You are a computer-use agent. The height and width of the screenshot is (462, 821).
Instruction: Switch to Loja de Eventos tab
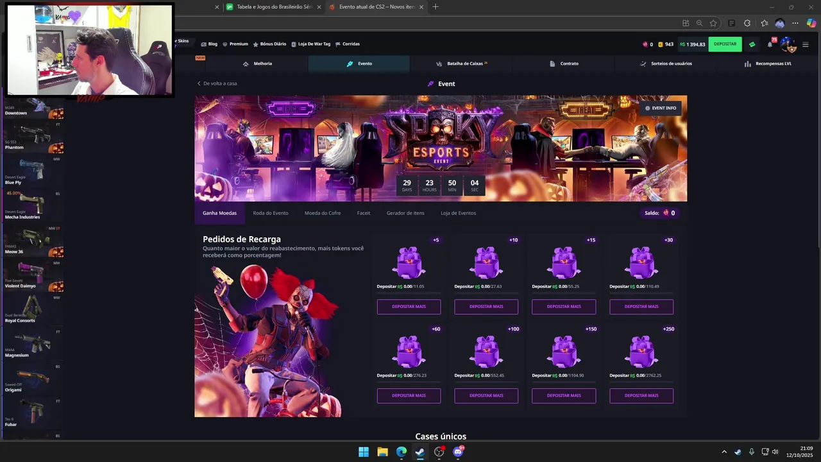458,213
